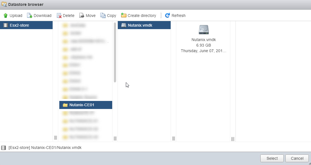Click the Thursday, June 07 date text
Image resolution: width=311 pixels, height=165 pixels.
pyautogui.click(x=204, y=51)
